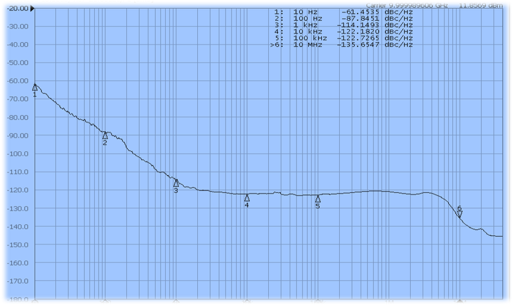Select marker 2 on the trace
Screen dimensions: 512x305
pyautogui.click(x=105, y=135)
